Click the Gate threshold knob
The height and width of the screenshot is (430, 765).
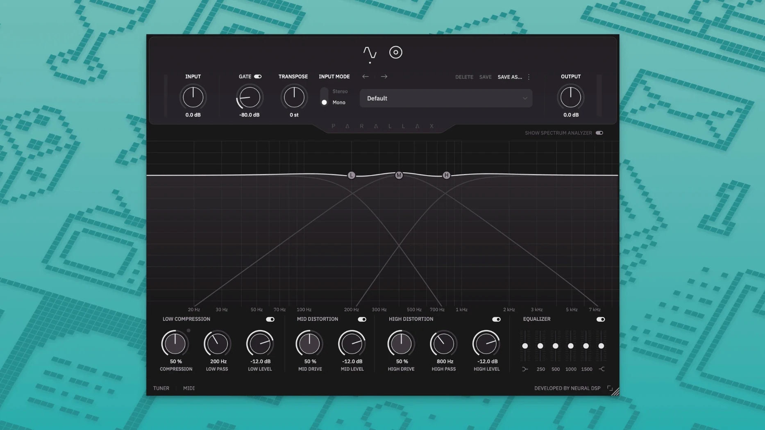(x=249, y=97)
